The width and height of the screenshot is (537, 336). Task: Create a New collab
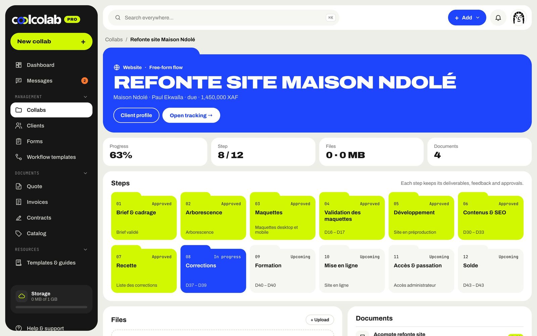[51, 41]
